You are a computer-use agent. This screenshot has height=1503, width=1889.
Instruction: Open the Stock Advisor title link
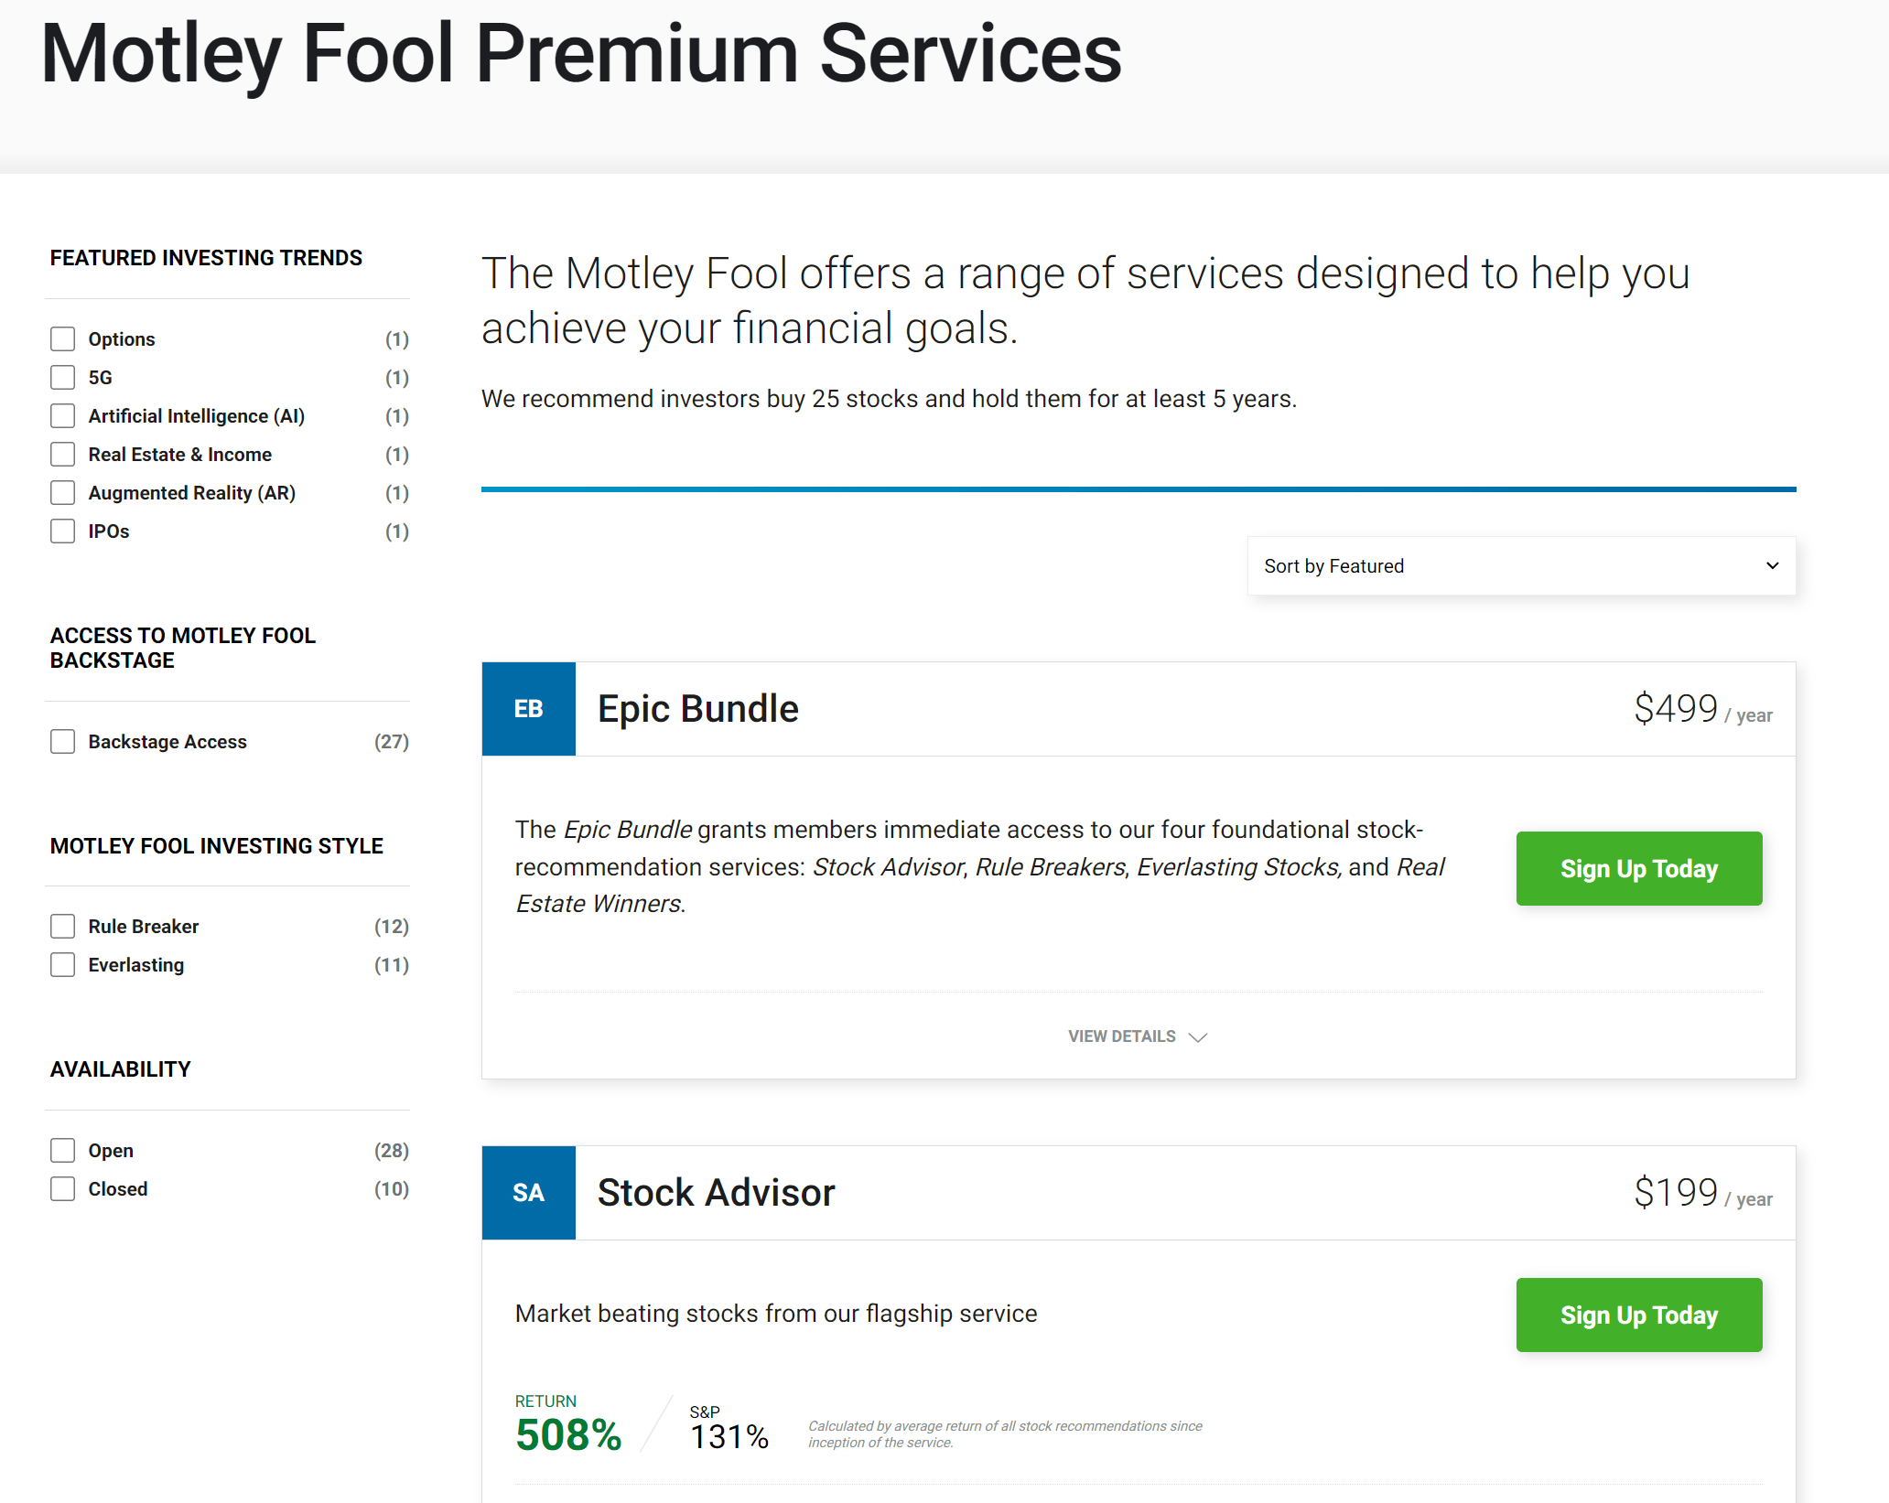click(x=716, y=1193)
